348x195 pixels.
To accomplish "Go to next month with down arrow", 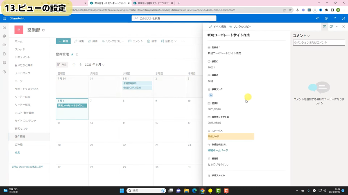I will coord(81,64).
